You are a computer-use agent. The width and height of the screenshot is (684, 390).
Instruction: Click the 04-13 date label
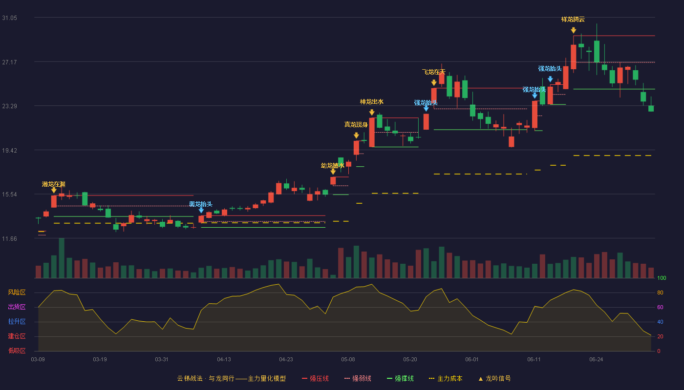[x=224, y=359]
